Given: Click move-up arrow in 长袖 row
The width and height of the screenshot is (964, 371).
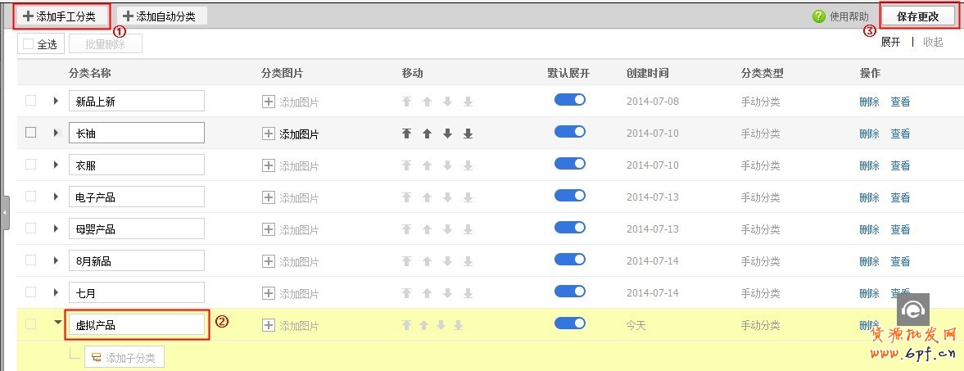Looking at the screenshot, I should click(x=427, y=133).
